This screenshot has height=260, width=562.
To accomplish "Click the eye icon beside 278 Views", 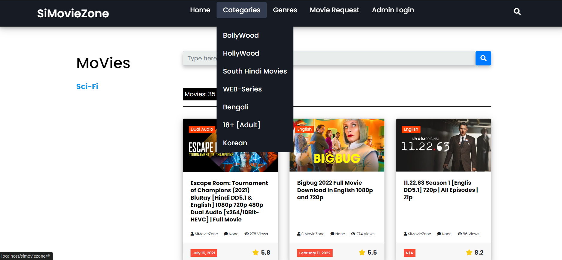I will [x=246, y=234].
